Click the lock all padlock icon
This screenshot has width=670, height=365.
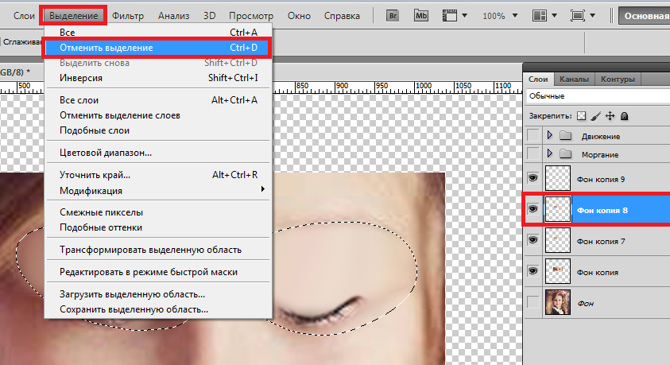click(624, 116)
